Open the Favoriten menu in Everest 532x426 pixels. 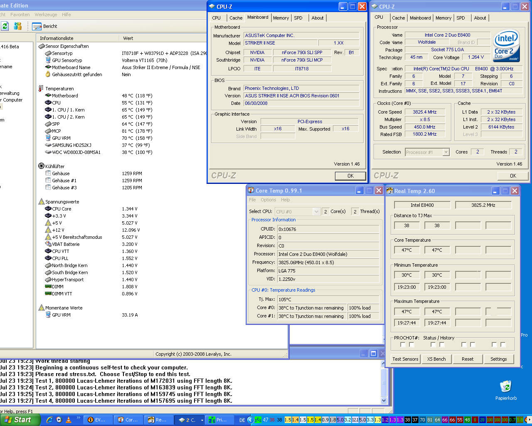20,15
